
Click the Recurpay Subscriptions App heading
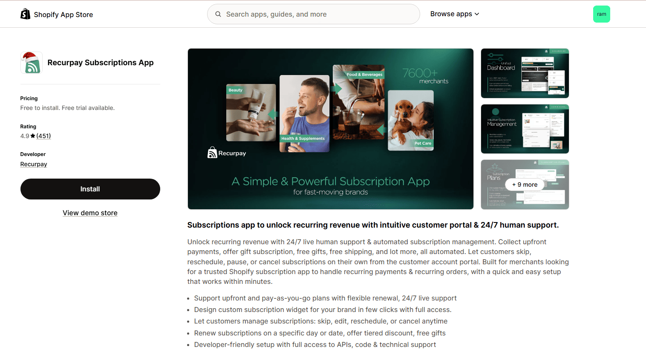(x=101, y=63)
